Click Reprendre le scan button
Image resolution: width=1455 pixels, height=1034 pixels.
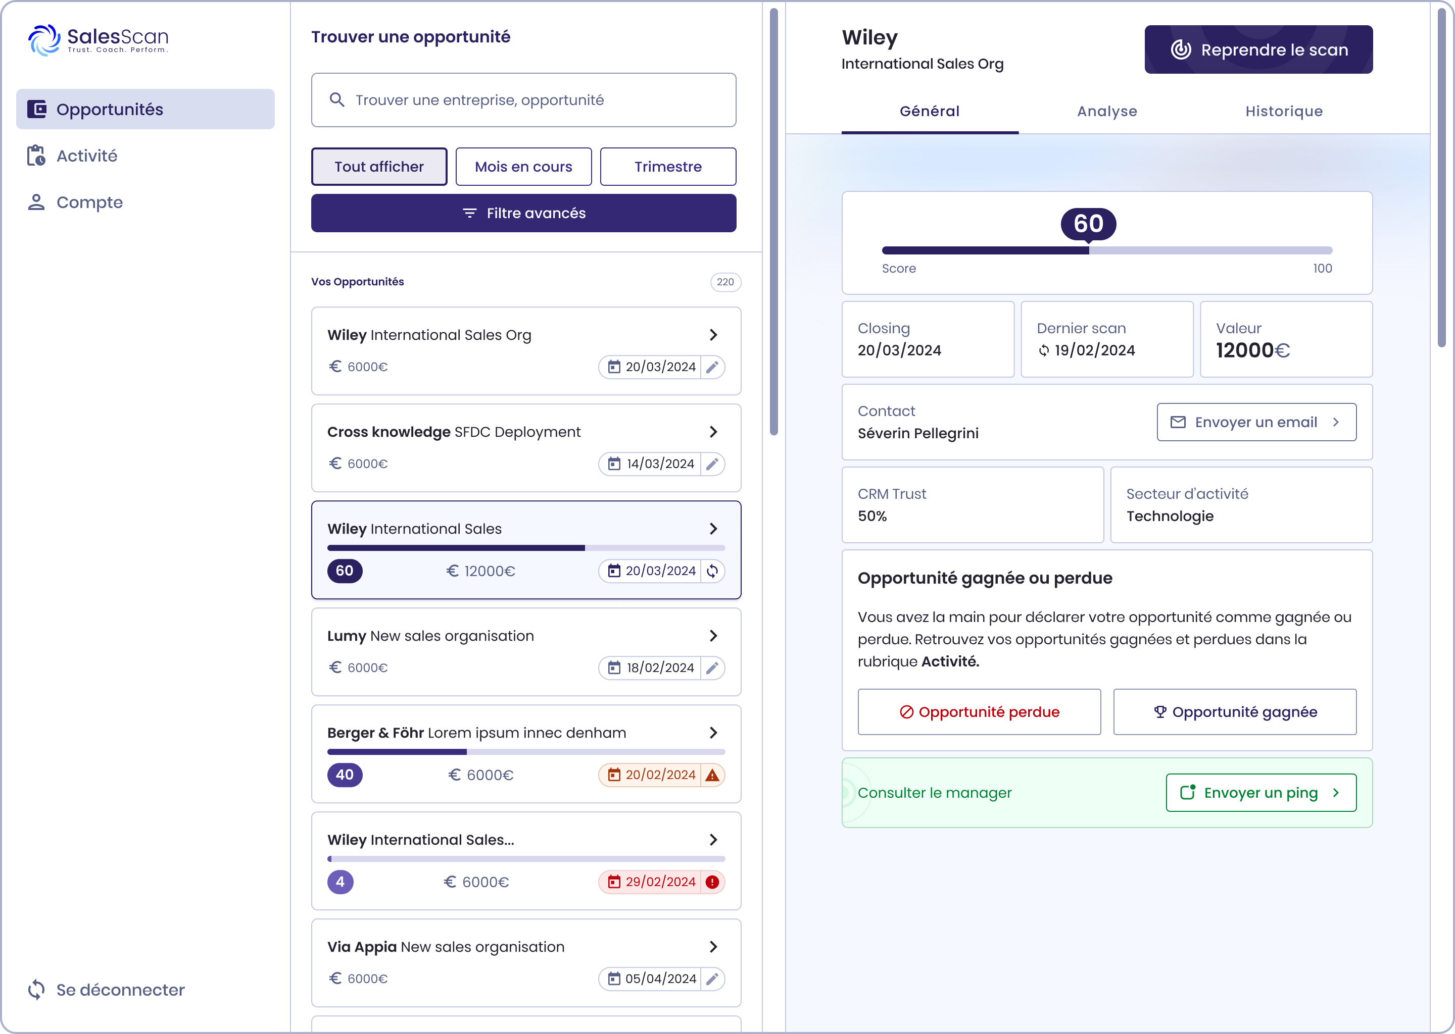click(1258, 49)
